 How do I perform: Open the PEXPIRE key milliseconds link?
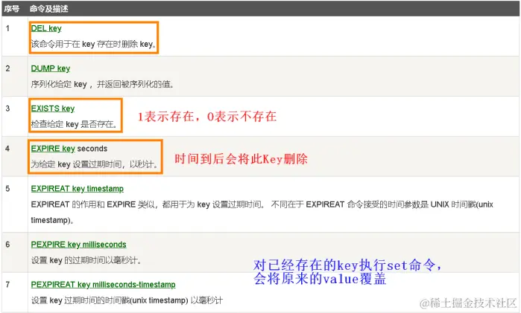click(78, 245)
